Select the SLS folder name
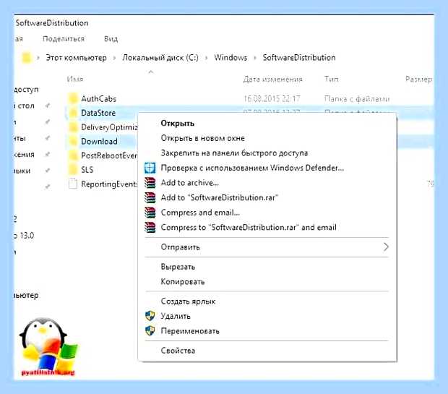 click(87, 170)
